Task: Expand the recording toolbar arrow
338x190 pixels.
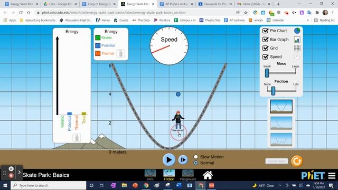Action: (19, 172)
